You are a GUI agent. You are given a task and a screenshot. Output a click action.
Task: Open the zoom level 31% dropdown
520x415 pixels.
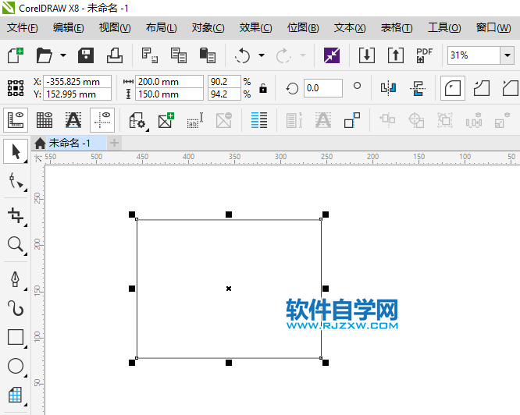tap(508, 55)
